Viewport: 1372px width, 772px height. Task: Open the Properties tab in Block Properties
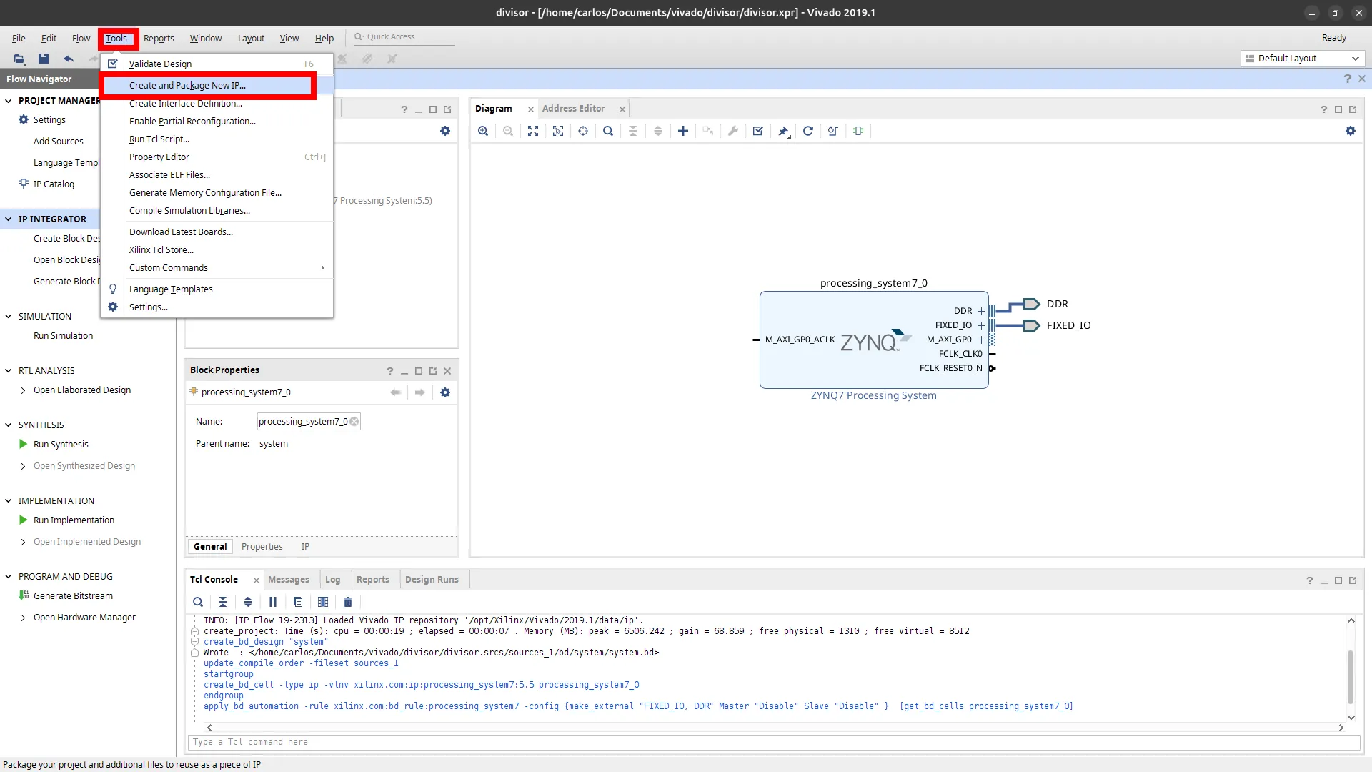click(262, 547)
